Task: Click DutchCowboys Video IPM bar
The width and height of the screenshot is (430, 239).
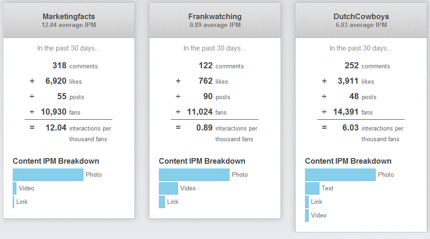Action: point(307,215)
